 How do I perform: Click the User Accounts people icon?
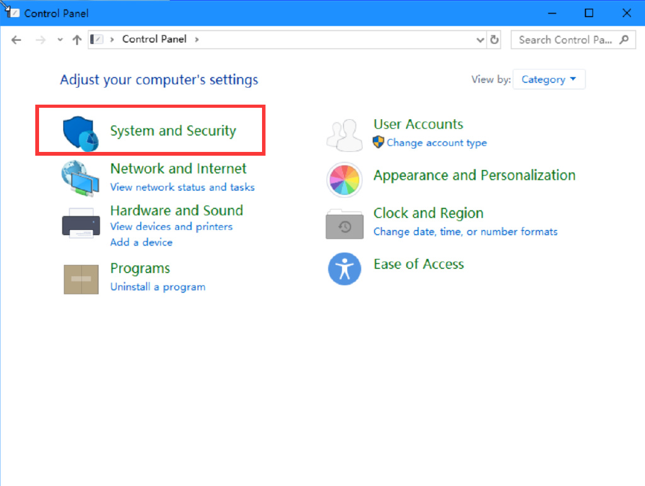(345, 135)
